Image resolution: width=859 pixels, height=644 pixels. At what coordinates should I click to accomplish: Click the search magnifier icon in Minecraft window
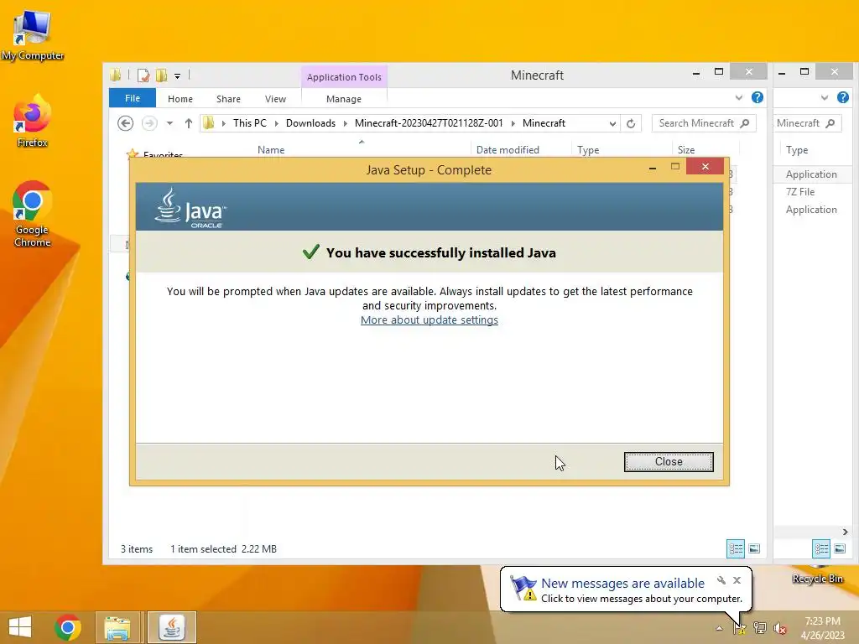(x=745, y=123)
